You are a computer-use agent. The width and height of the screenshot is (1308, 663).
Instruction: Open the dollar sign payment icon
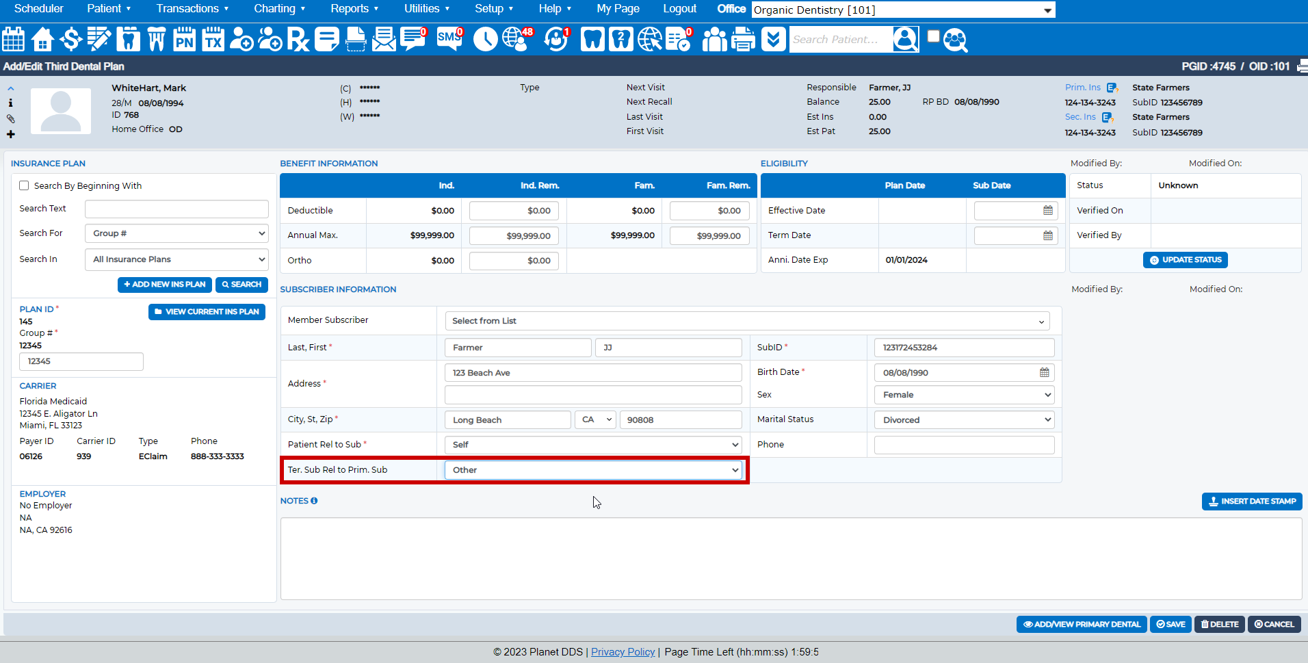point(70,39)
